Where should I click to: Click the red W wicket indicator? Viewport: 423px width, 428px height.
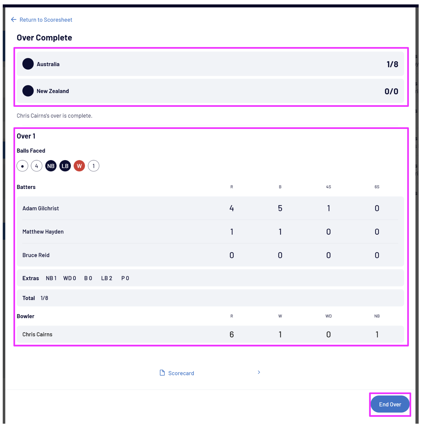point(79,166)
